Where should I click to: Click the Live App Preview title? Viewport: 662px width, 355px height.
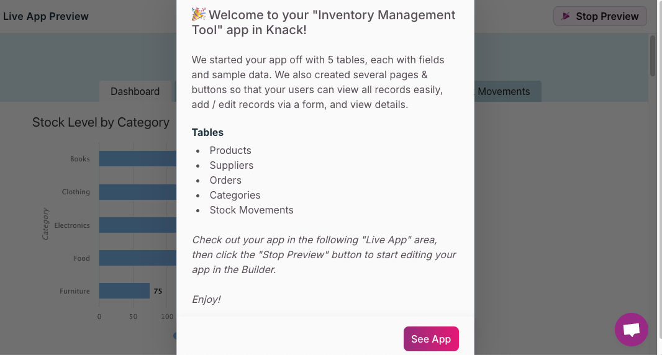[x=46, y=16]
